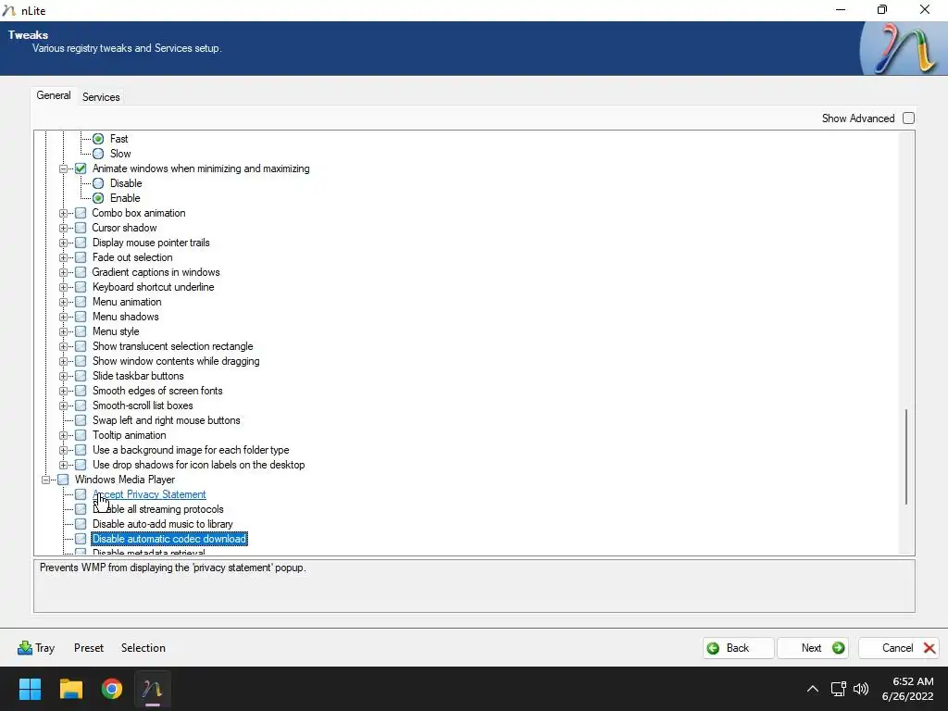Expand the Menu style node
948x711 pixels.
(x=63, y=331)
